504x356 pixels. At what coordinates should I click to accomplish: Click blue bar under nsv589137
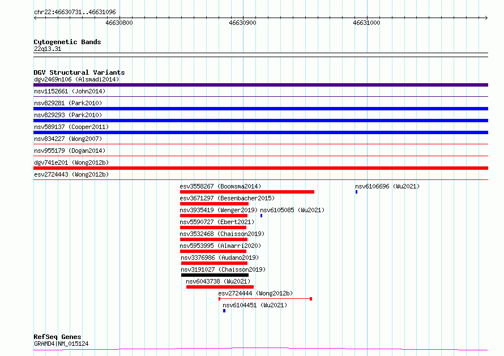click(260, 132)
